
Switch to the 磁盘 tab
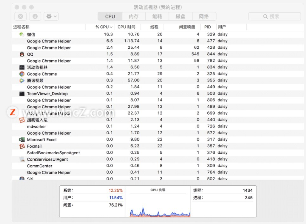180,16
